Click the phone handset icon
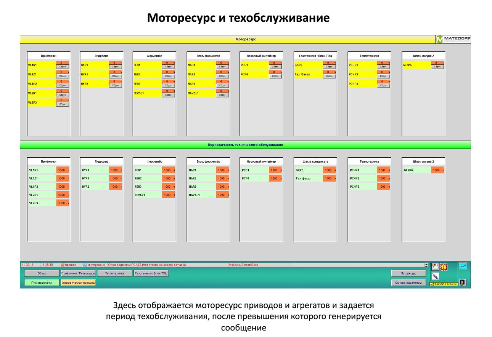The width and height of the screenshot is (492, 337). tap(436, 275)
